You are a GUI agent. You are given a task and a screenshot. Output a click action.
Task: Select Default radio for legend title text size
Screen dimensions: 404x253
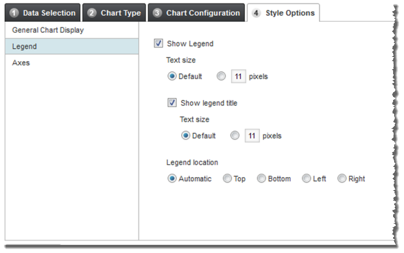click(186, 135)
